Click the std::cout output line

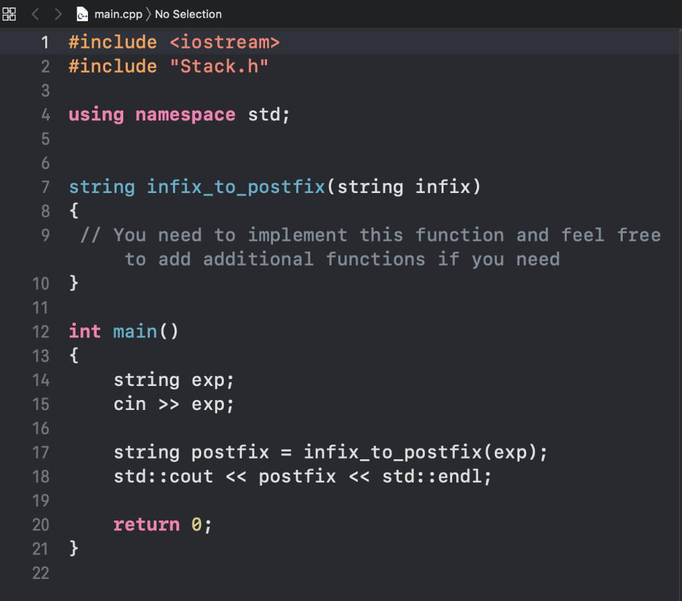point(302,476)
